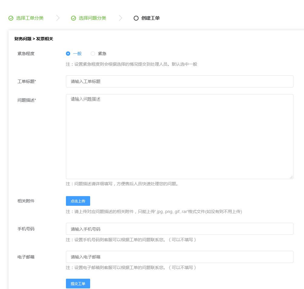Viewport: 304px width, 289px height.
Task: Focus the 工单标题 input field
Action: pos(179,81)
